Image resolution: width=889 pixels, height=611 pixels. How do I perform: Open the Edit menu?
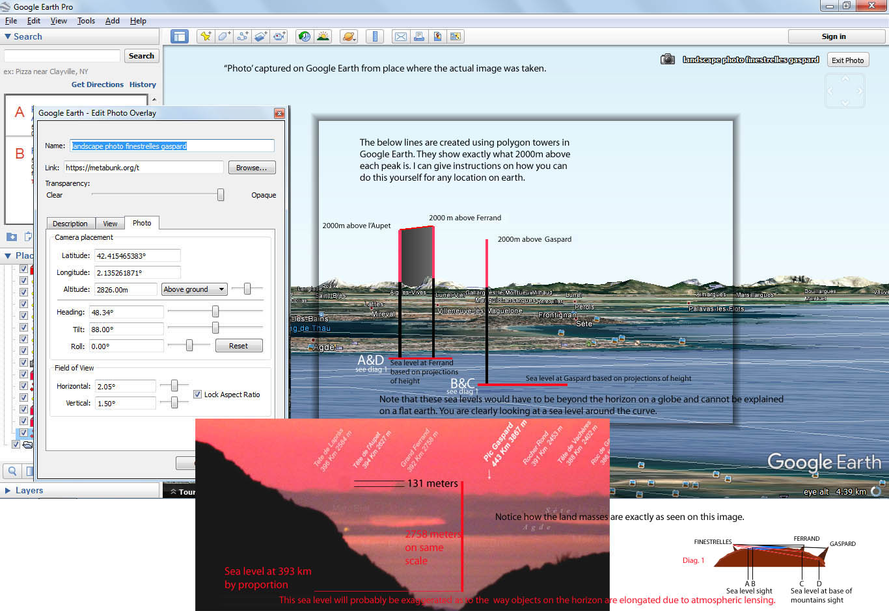[34, 21]
